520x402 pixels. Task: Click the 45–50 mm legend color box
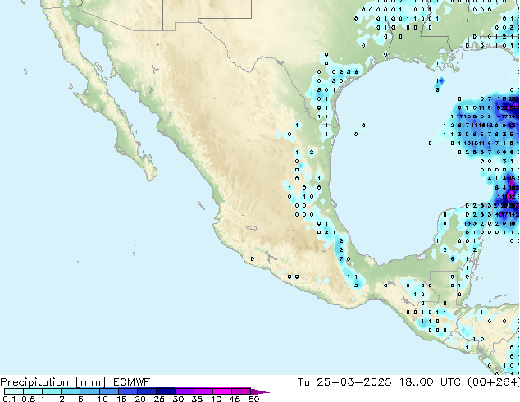(x=241, y=391)
